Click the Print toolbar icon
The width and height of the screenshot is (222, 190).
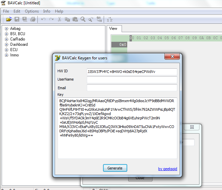click(x=33, y=19)
